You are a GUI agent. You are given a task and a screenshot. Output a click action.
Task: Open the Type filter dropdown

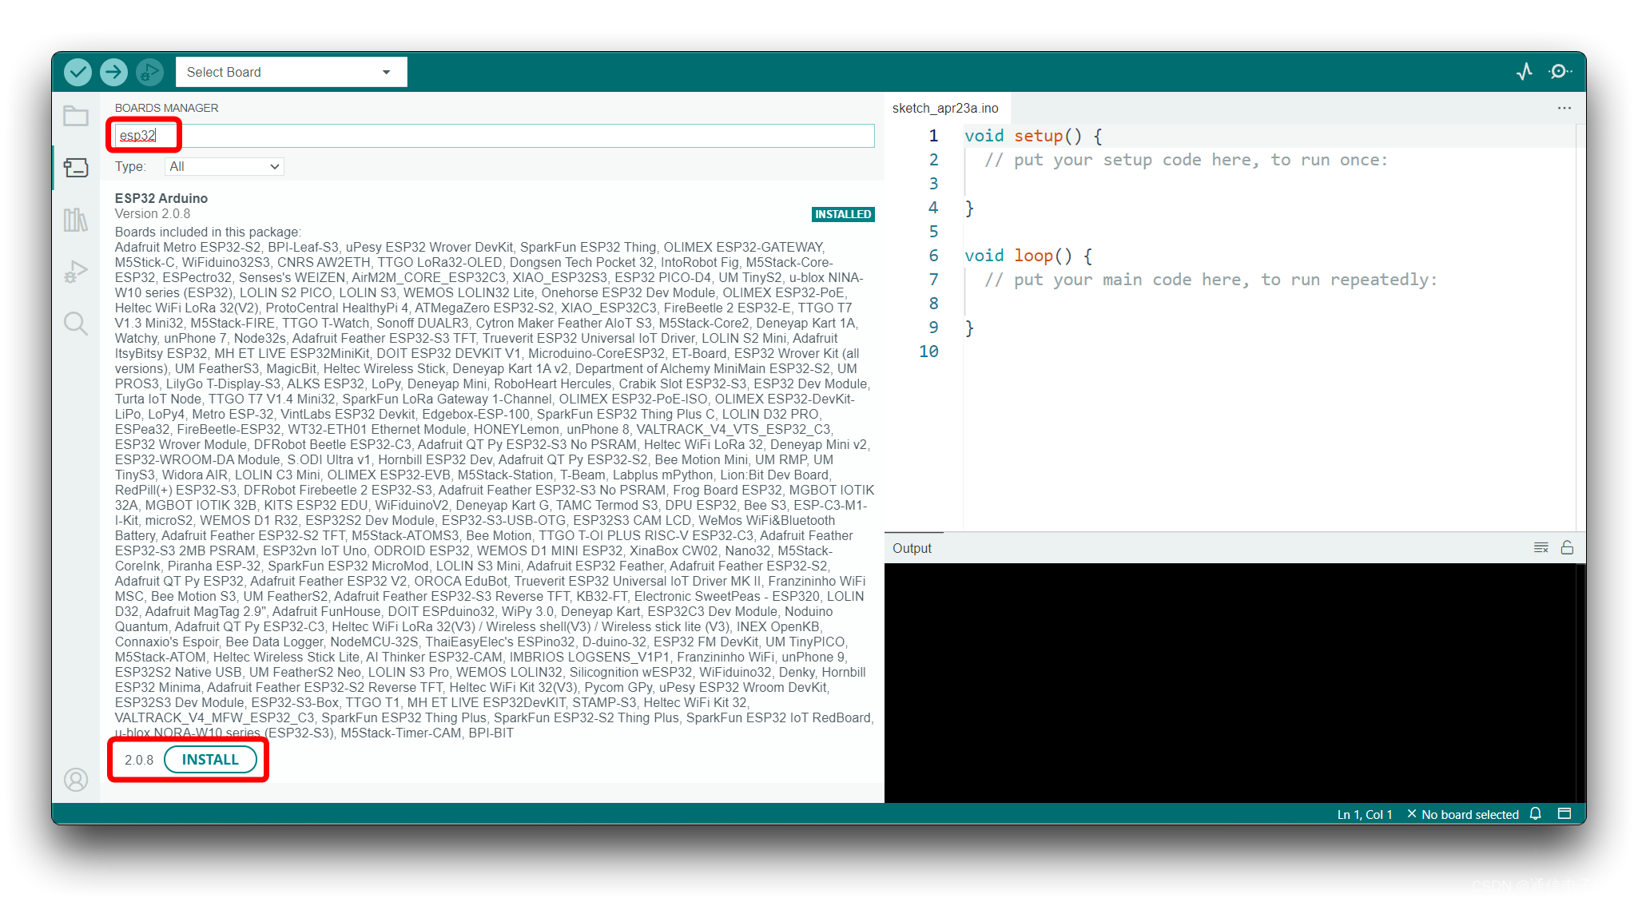click(224, 167)
